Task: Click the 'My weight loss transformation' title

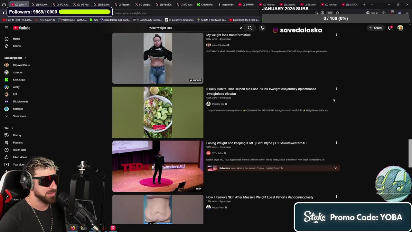Action: [228, 35]
